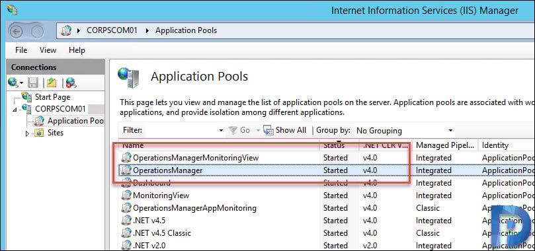Viewport: 535px width, 251px height.
Task: Click the arrow before Application Pools in address bar
Action: [x=147, y=30]
